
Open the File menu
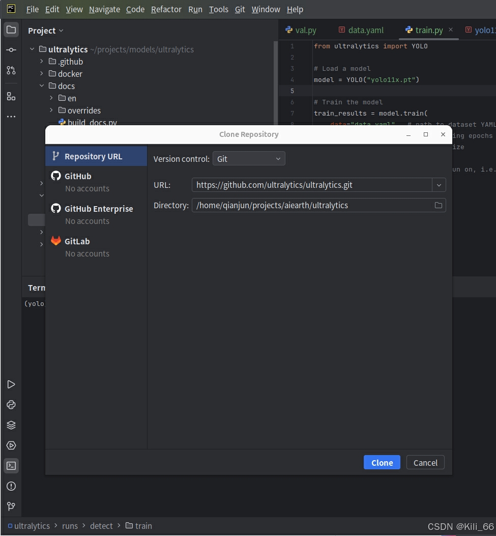33,9
